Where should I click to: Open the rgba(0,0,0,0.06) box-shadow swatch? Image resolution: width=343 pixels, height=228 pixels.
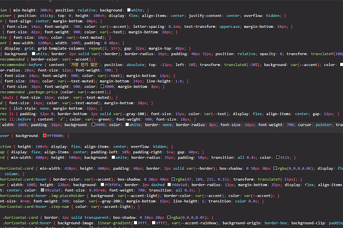pos(275,168)
